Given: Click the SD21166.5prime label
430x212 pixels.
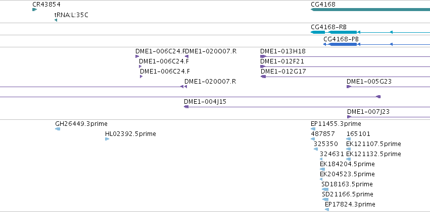Looking at the screenshot, I should click(348, 194).
